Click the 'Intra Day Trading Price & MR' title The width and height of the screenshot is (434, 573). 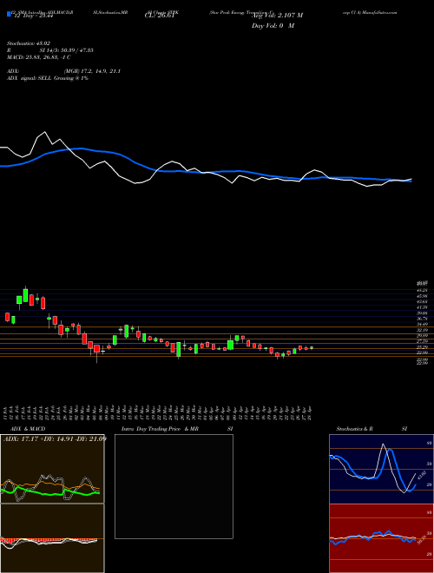point(160,429)
